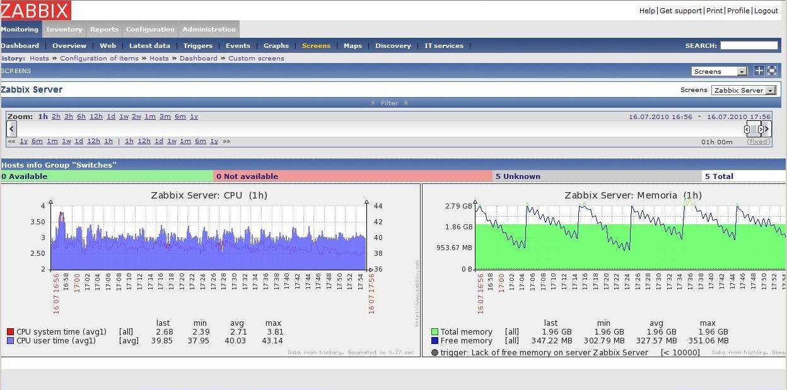The image size is (787, 390).
Task: Click the timeline scrollbar drag handle
Action: pos(754,129)
